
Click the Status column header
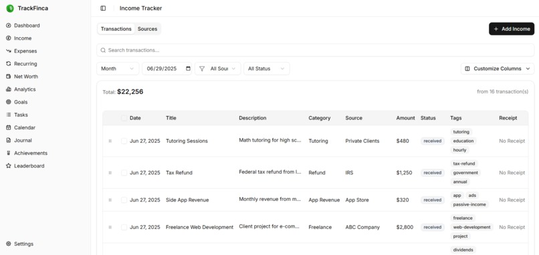(428, 118)
